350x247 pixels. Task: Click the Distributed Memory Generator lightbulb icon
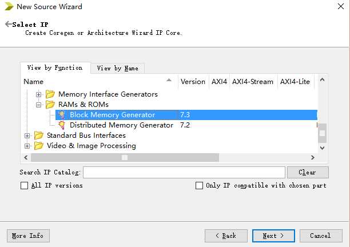tap(62, 125)
